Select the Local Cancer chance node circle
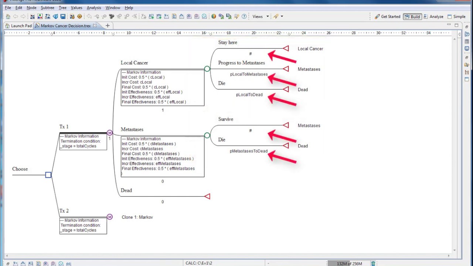Image resolution: width=473 pixels, height=266 pixels. pos(207,69)
